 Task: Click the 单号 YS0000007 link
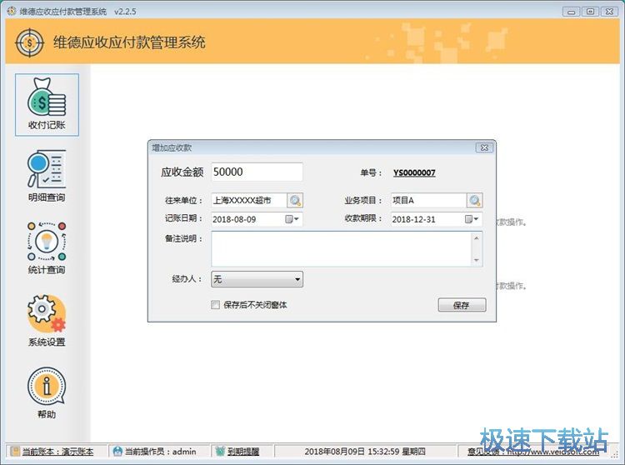414,172
